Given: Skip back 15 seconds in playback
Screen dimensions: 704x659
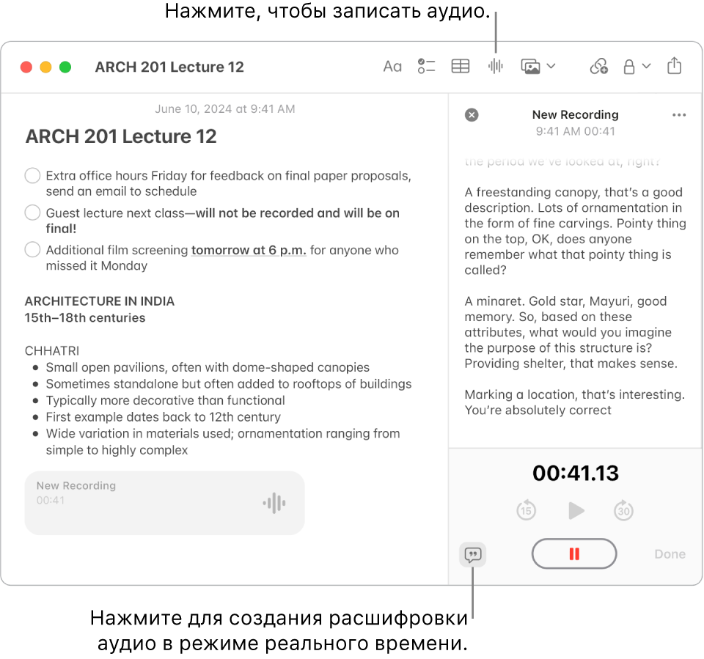Looking at the screenshot, I should click(526, 511).
